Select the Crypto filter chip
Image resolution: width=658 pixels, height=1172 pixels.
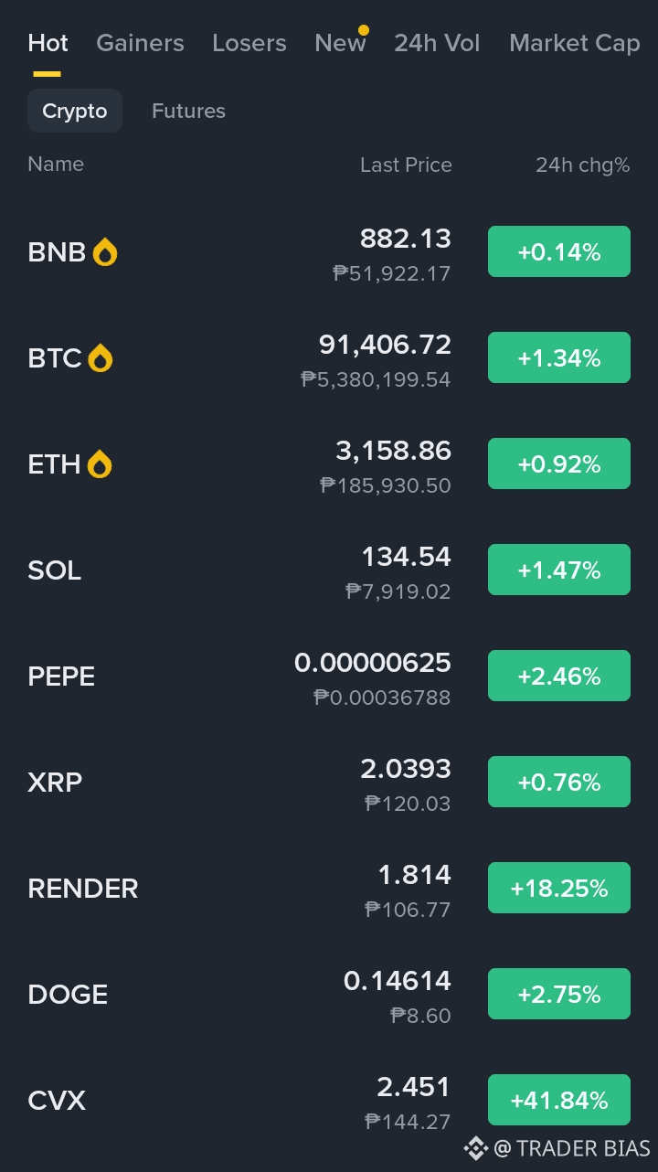[x=75, y=111]
